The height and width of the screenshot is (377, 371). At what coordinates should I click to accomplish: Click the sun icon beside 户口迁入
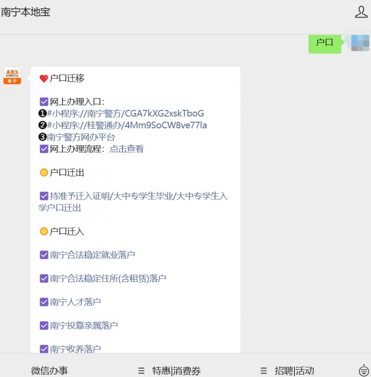click(44, 231)
